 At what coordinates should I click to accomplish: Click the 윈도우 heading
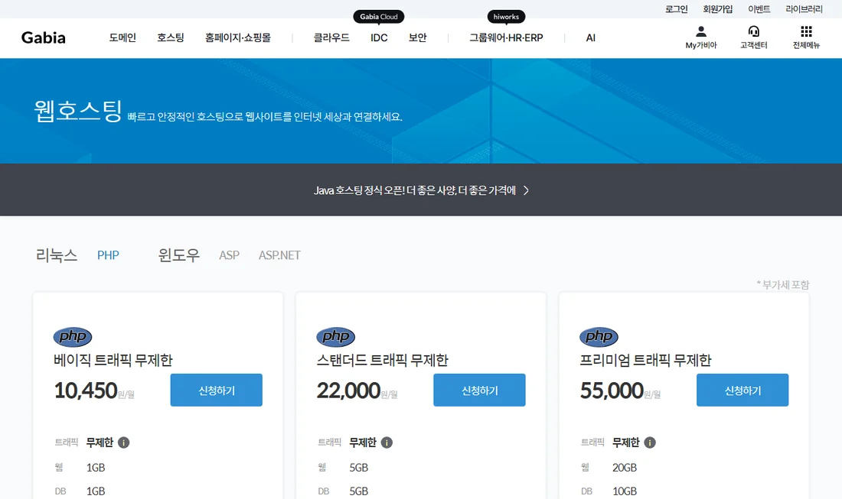coord(179,255)
